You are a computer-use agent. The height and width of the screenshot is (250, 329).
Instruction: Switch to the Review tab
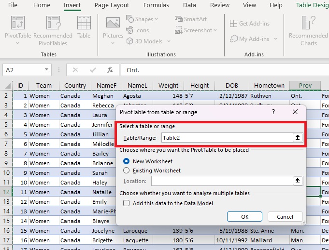[220, 5]
